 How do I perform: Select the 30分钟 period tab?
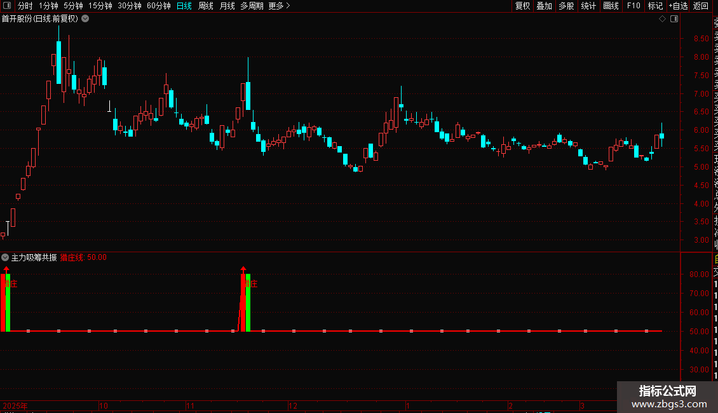point(129,6)
